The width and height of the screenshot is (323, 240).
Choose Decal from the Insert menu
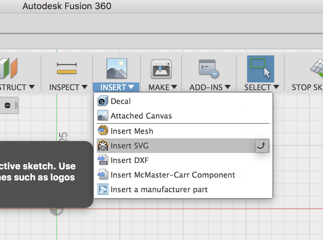pyautogui.click(x=183, y=101)
